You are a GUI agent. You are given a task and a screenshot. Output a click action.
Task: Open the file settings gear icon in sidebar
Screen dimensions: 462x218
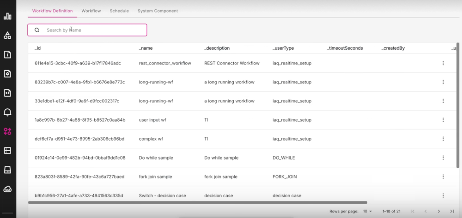(7, 74)
